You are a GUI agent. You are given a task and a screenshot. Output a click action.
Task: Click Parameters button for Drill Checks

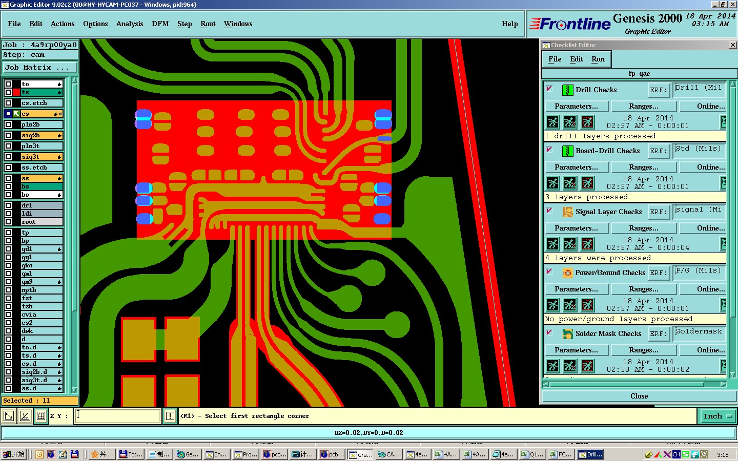(577, 107)
